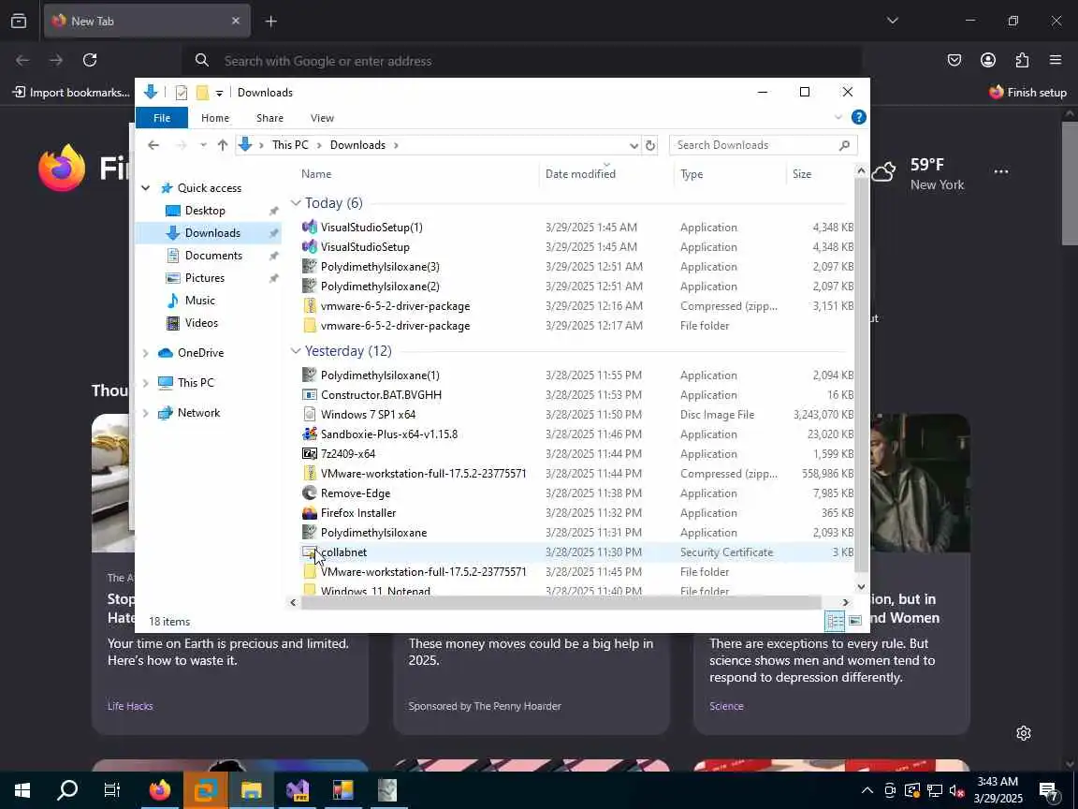1078x809 pixels.
Task: Refresh the Downloads folder view
Action: coord(649,145)
